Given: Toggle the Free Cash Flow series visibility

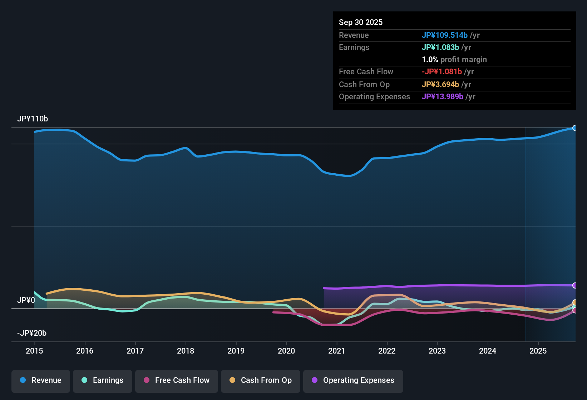Looking at the screenshot, I should click(x=176, y=380).
